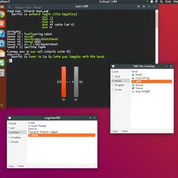178x178 pixels.
Task: Select orange highlighted '7.' row in bottom window
Action: tap(62, 135)
